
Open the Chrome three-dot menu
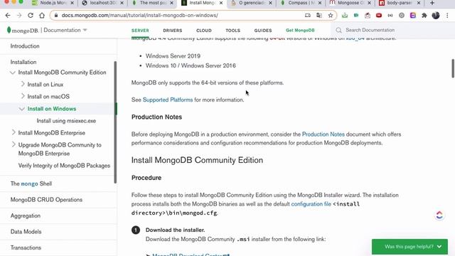point(447,16)
